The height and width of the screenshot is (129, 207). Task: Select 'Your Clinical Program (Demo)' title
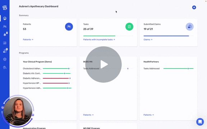click(x=37, y=62)
